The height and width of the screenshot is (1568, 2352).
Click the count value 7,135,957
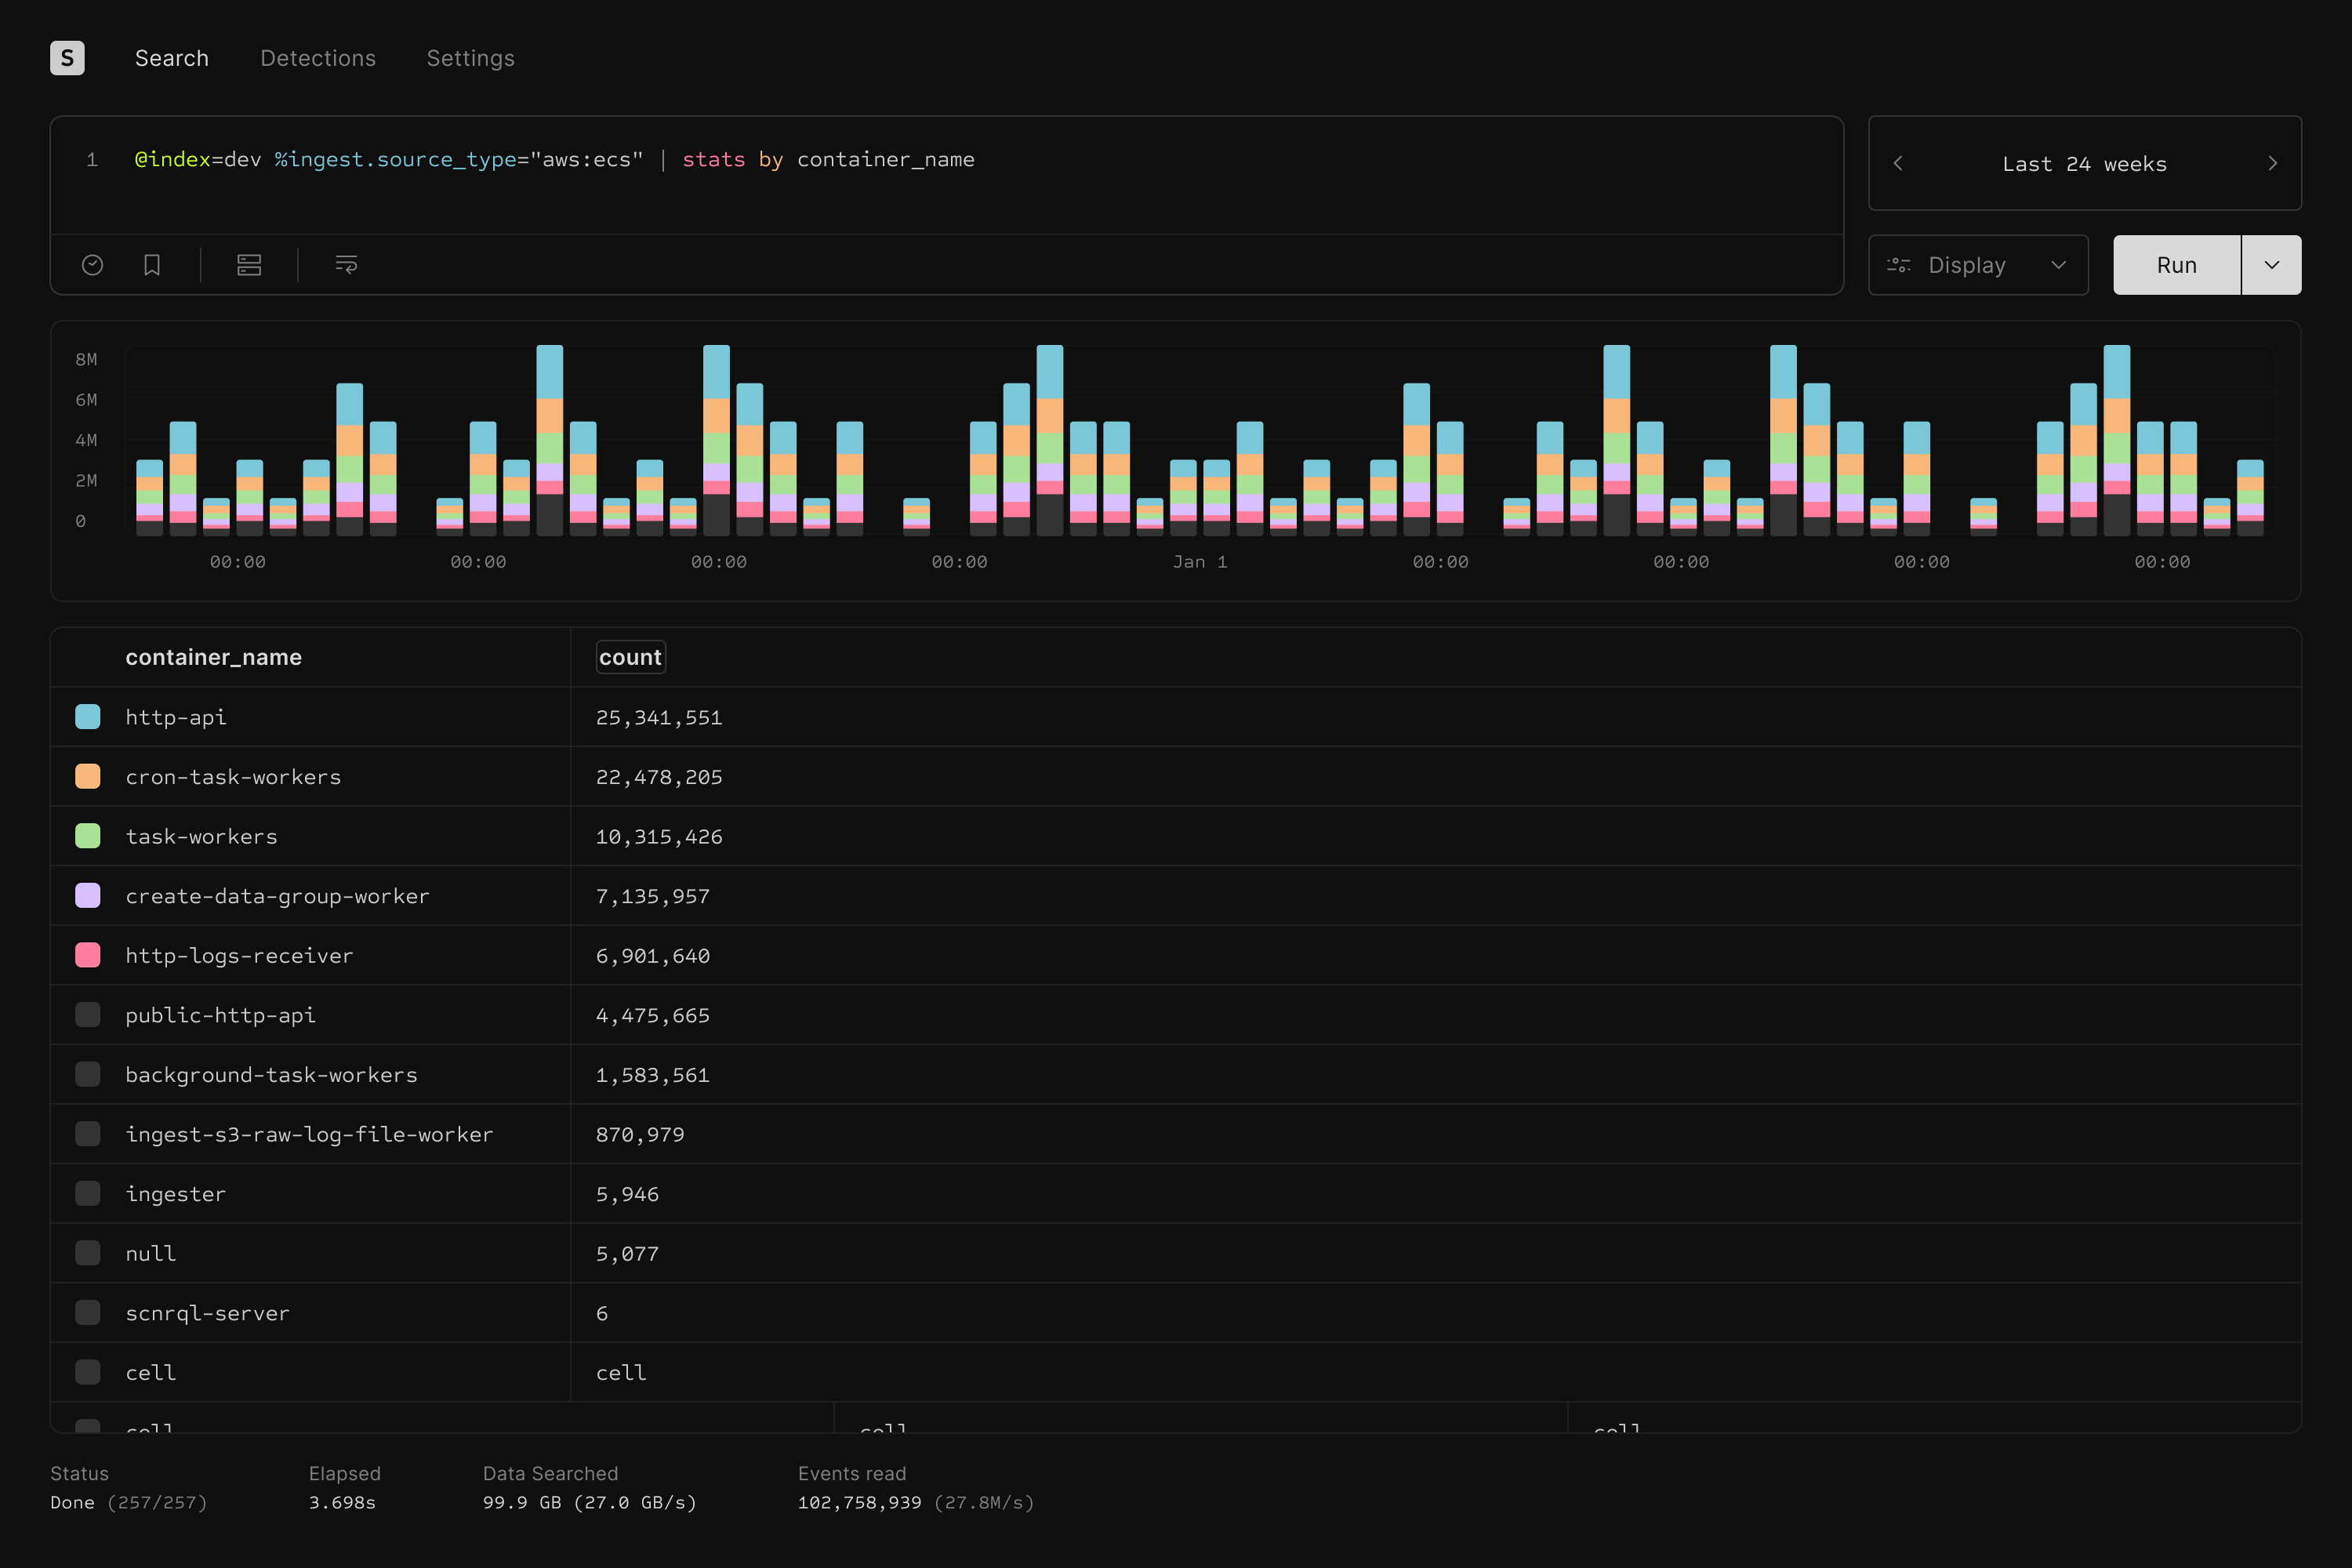pos(653,895)
